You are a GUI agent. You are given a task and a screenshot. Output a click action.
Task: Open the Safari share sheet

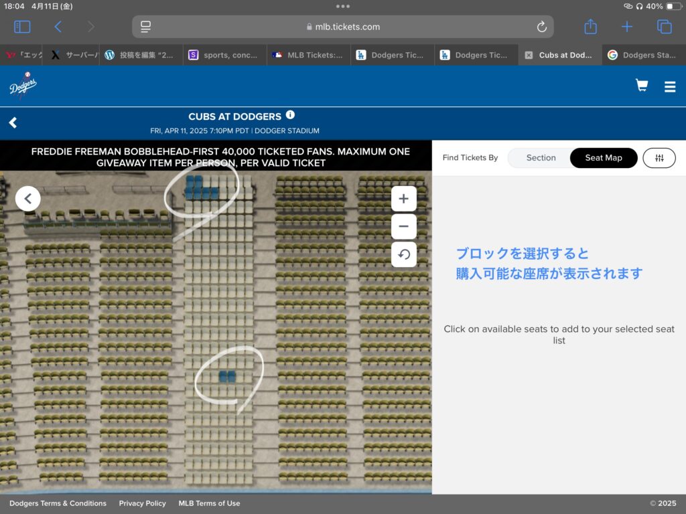pos(591,26)
